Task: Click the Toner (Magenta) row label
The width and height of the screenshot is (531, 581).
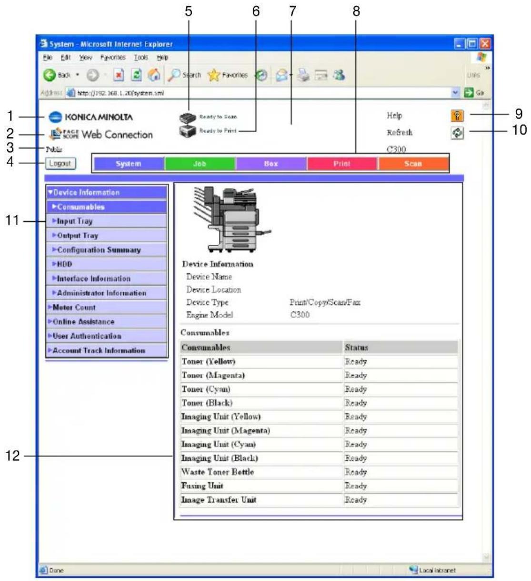Action: point(213,375)
